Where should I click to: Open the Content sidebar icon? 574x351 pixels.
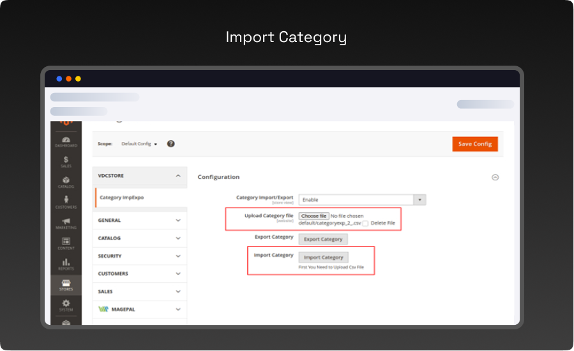click(x=66, y=243)
